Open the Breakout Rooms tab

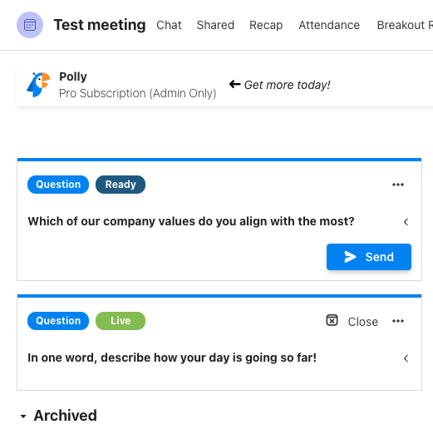[405, 25]
